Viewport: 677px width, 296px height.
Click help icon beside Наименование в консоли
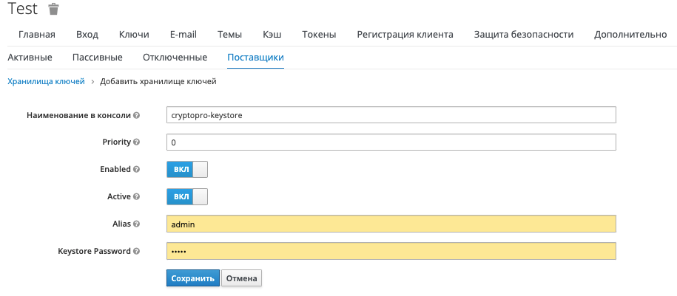137,115
